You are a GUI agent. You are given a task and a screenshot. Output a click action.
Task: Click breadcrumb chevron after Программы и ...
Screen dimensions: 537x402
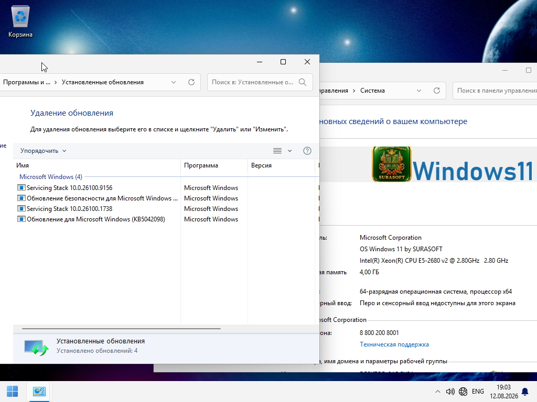point(56,82)
